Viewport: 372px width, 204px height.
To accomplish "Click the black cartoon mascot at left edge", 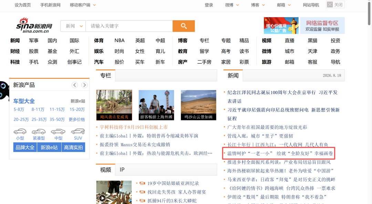I will point(4,90).
